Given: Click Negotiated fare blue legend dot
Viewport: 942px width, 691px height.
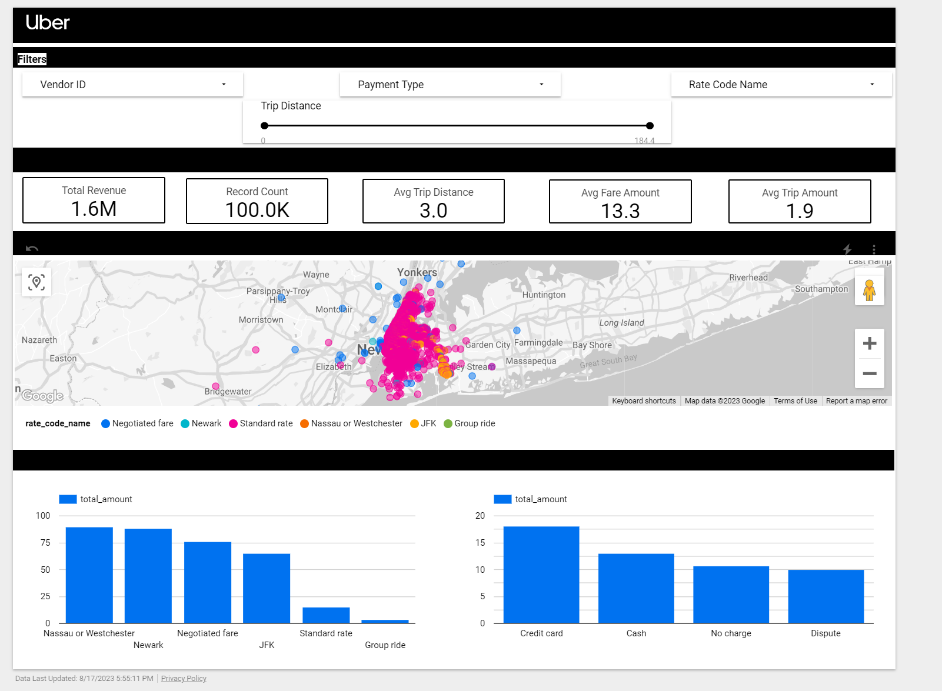Looking at the screenshot, I should point(105,423).
